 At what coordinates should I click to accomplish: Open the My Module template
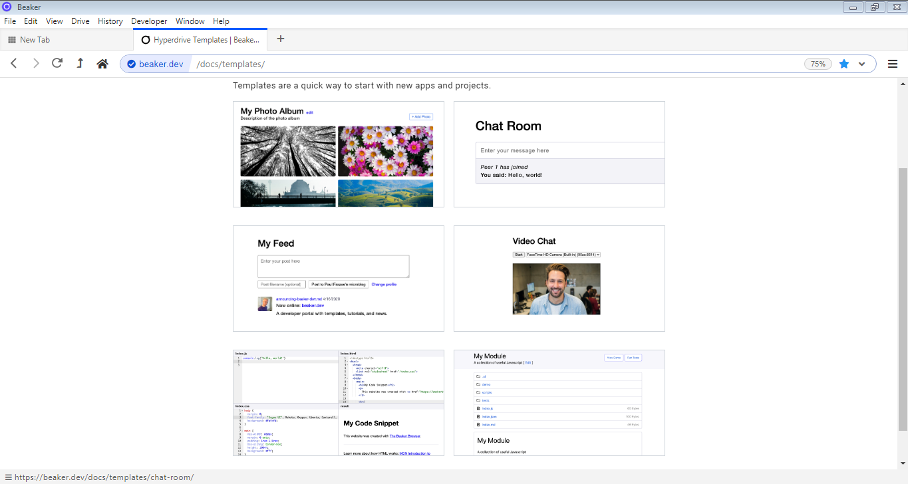(559, 403)
